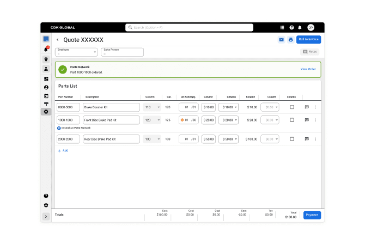The height and width of the screenshot is (245, 365).
Task: Open the dashboard tiles sidebar icon
Action: 46,79
